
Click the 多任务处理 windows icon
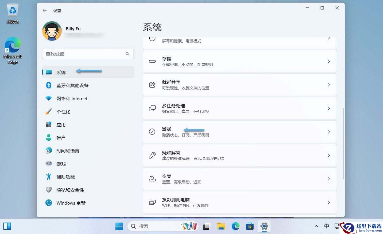click(152, 108)
